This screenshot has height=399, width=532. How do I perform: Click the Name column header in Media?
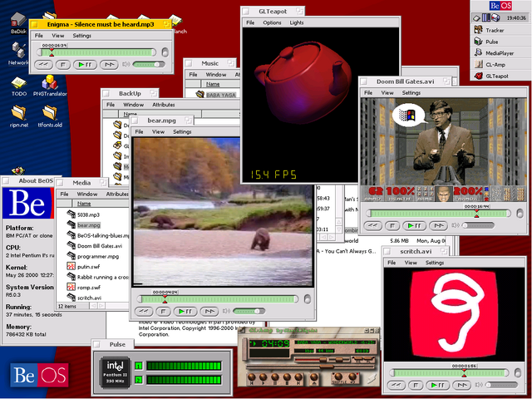pos(84,203)
